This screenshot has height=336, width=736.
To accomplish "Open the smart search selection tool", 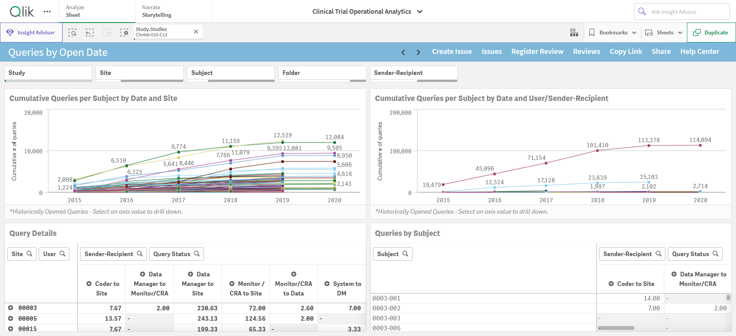I will (x=72, y=32).
